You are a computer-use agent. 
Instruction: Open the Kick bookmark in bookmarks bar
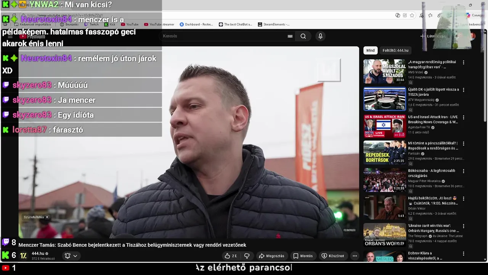(x=110, y=24)
